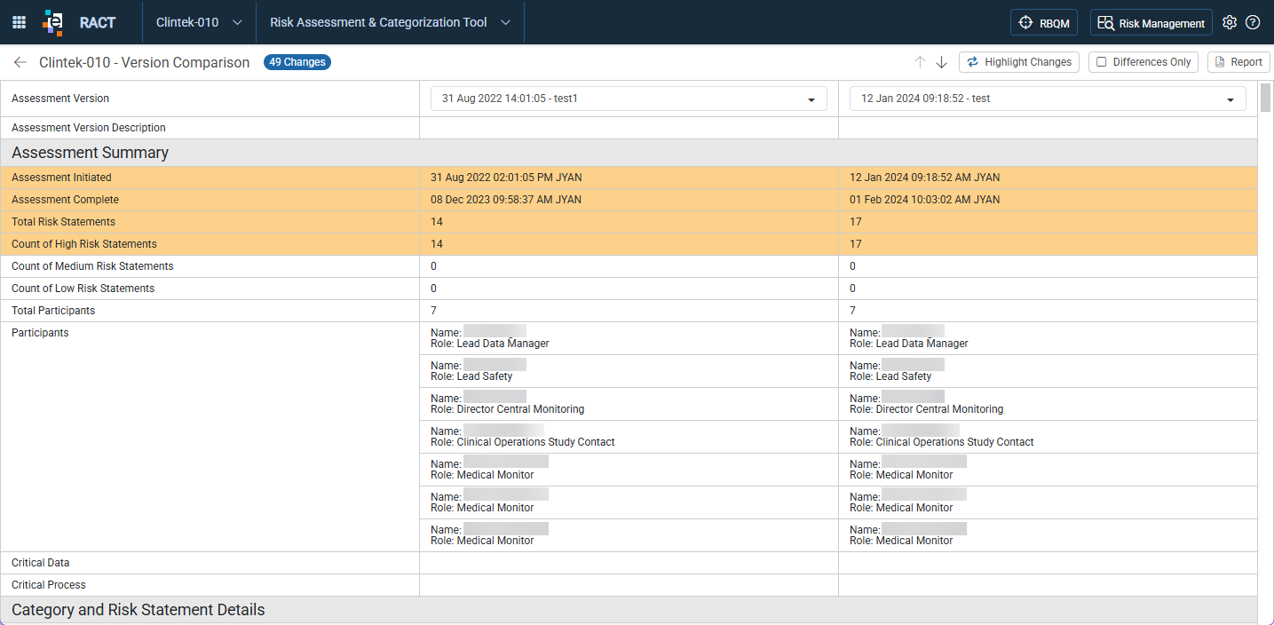Click Lead Safety role in second version

pos(890,376)
